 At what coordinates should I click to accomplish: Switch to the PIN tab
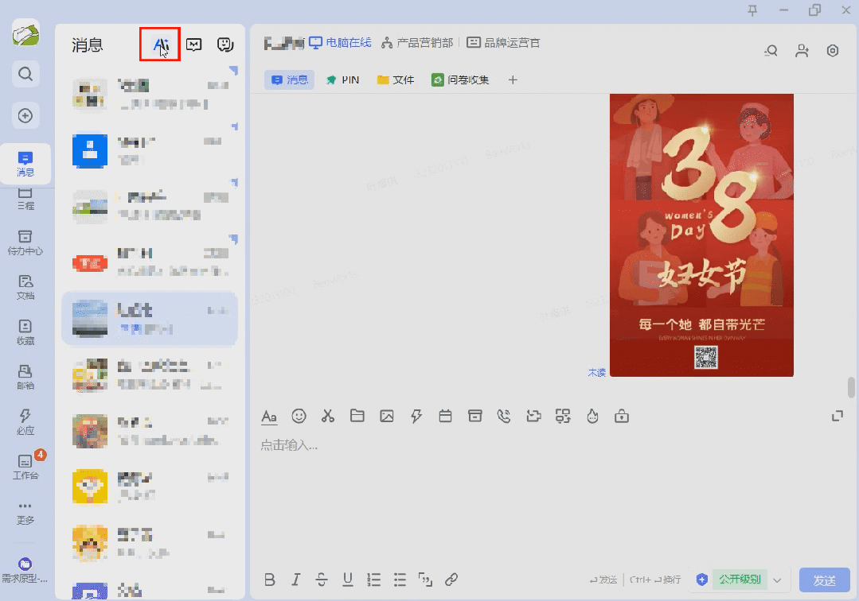pos(342,79)
